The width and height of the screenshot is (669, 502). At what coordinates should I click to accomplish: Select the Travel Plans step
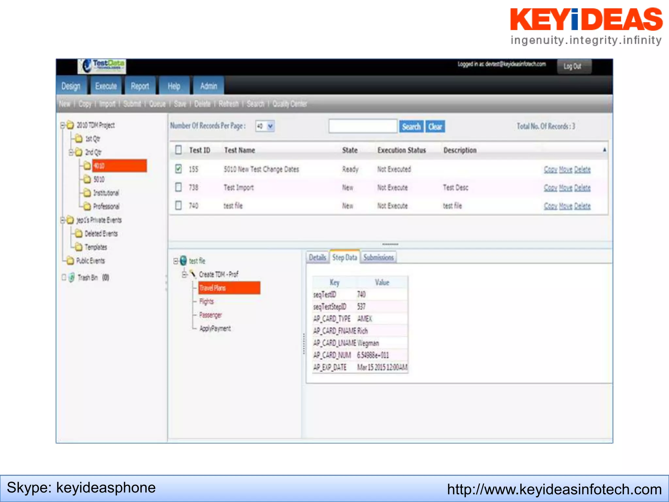click(x=229, y=288)
